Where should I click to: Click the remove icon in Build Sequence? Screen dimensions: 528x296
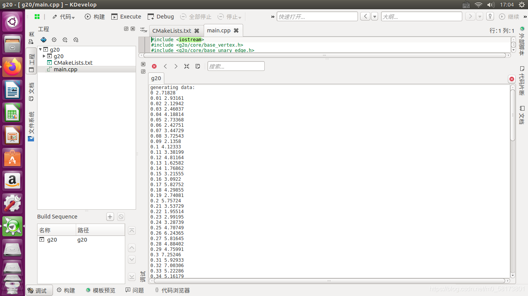click(x=121, y=217)
